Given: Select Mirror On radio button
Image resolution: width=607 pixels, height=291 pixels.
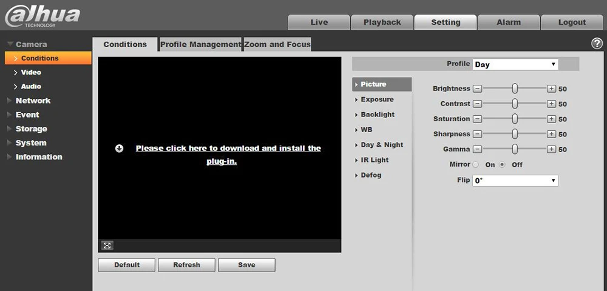Looking at the screenshot, I should point(476,165).
